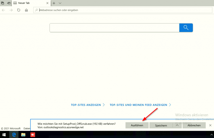Viewport: 214px width, 138px height.
Task: Open a new tab with plus icon
Action: tap(54, 3)
